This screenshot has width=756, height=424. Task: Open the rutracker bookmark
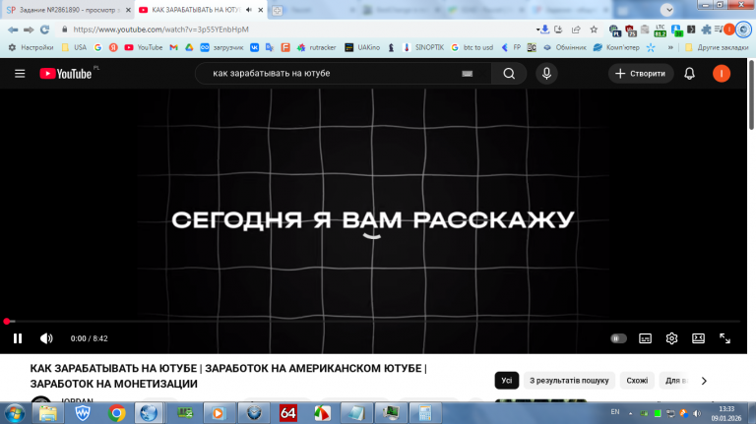(x=317, y=47)
